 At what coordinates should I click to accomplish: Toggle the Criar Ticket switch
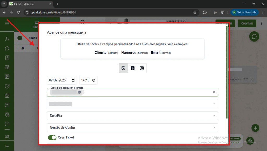pos(52,137)
